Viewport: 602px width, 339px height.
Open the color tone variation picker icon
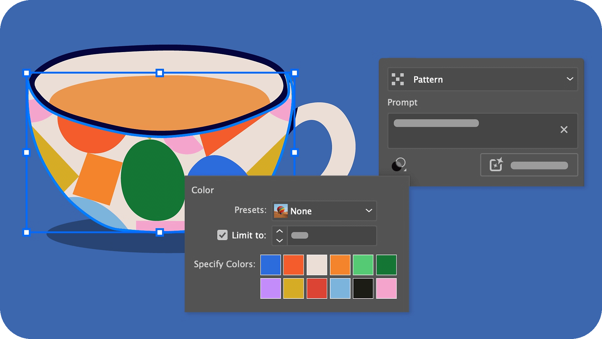399,164
